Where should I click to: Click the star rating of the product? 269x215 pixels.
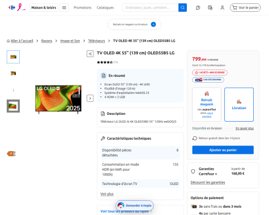105,62
